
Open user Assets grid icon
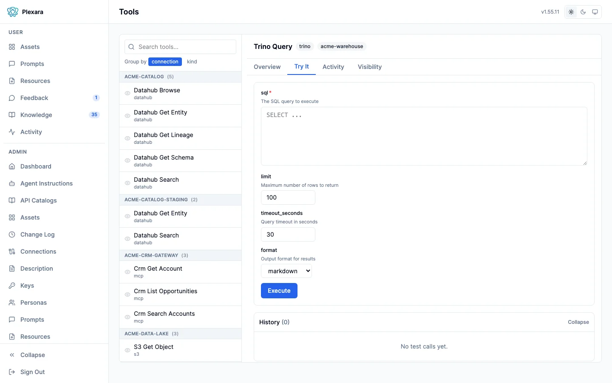pos(12,47)
